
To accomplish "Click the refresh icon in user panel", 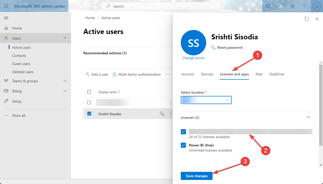I will [x=307, y=19].
